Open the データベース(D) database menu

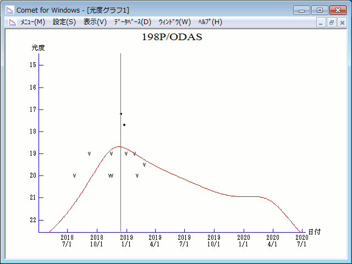(x=132, y=22)
